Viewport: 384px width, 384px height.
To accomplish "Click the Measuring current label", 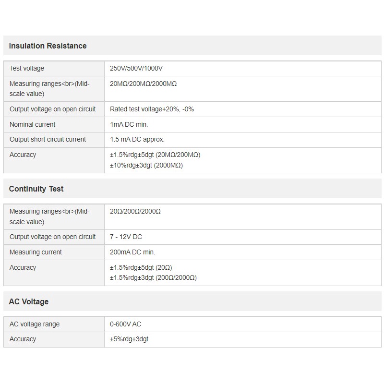I will [36, 252].
